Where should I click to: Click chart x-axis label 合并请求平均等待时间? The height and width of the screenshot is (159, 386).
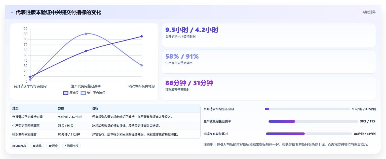pyautogui.click(x=30, y=86)
